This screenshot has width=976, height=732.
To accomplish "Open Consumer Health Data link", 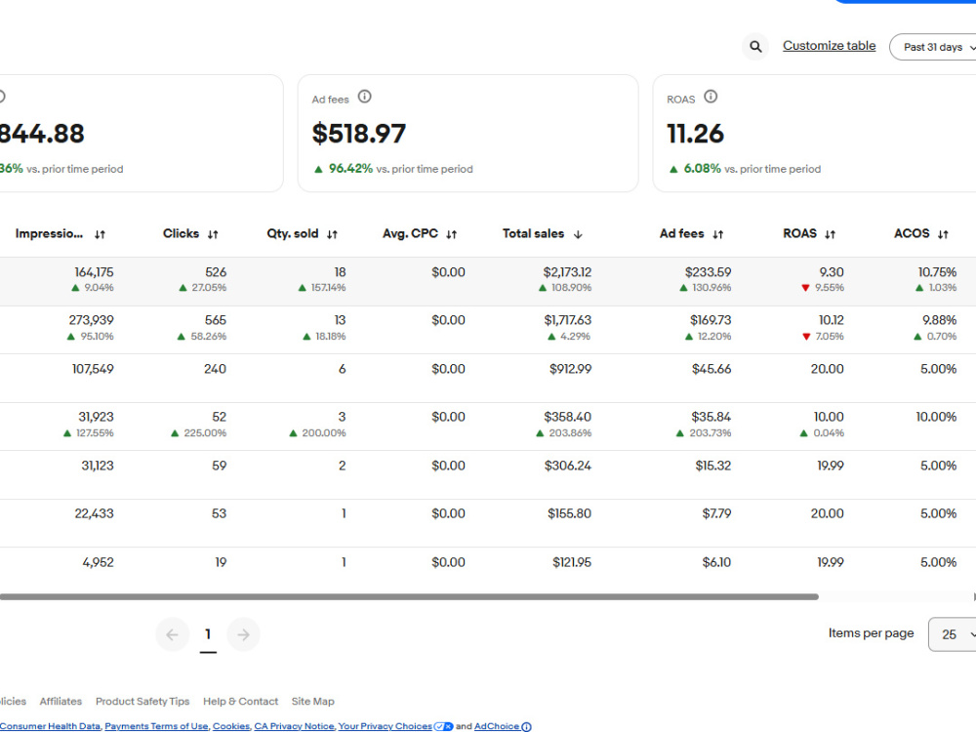I will point(50,726).
